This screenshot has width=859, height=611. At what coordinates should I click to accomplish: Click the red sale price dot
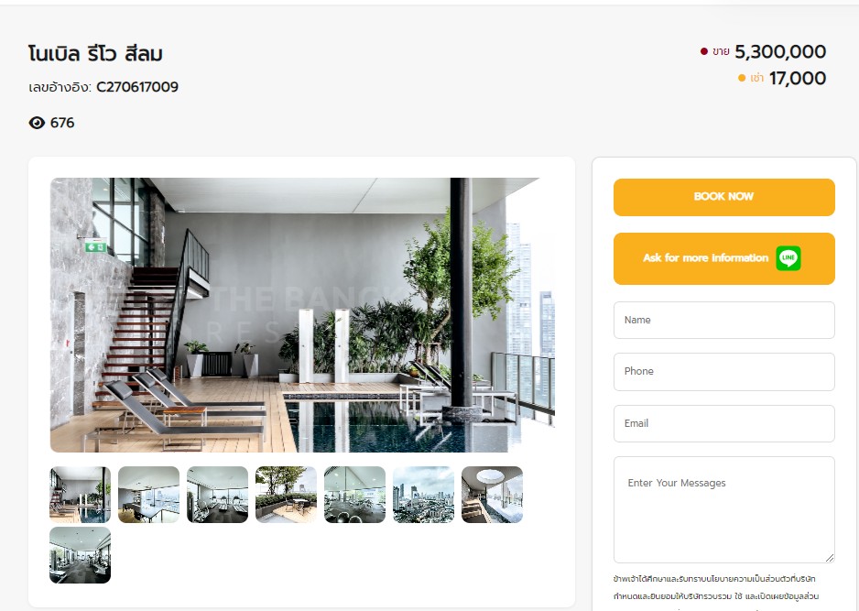(704, 51)
